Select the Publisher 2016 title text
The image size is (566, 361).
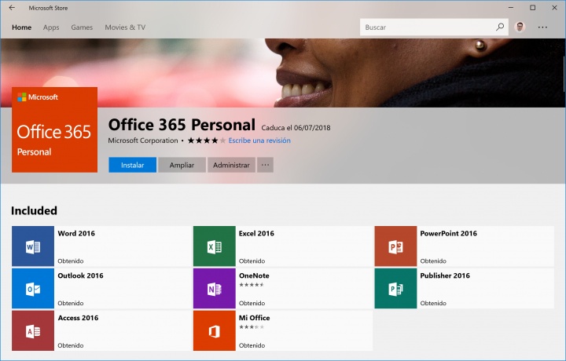coord(445,275)
